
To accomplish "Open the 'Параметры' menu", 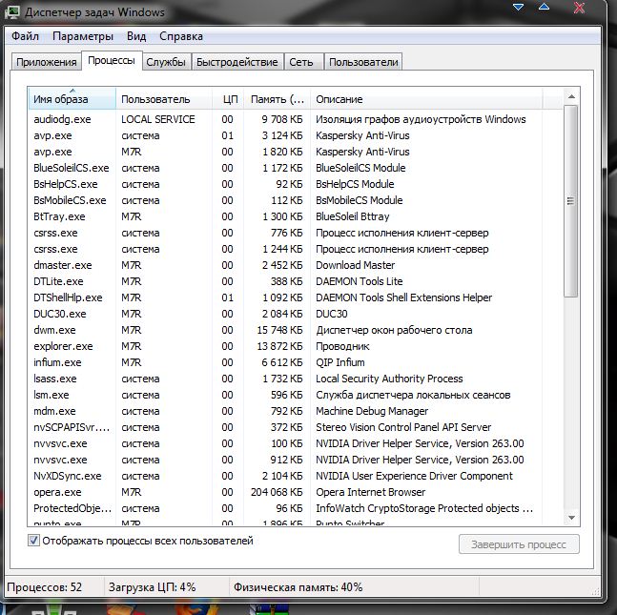I will coord(82,36).
